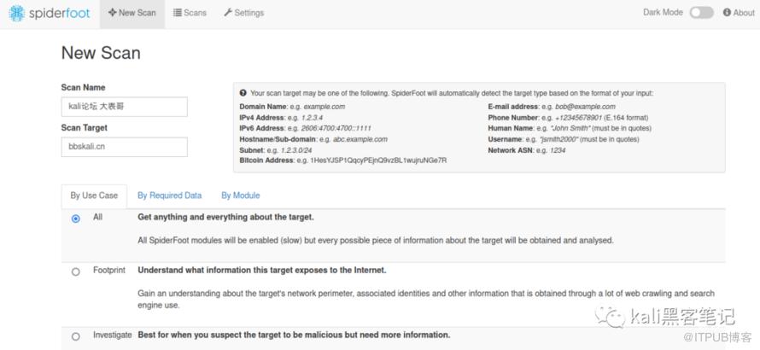Click the info icon in target hint box
The image size is (760, 350).
pos(243,92)
